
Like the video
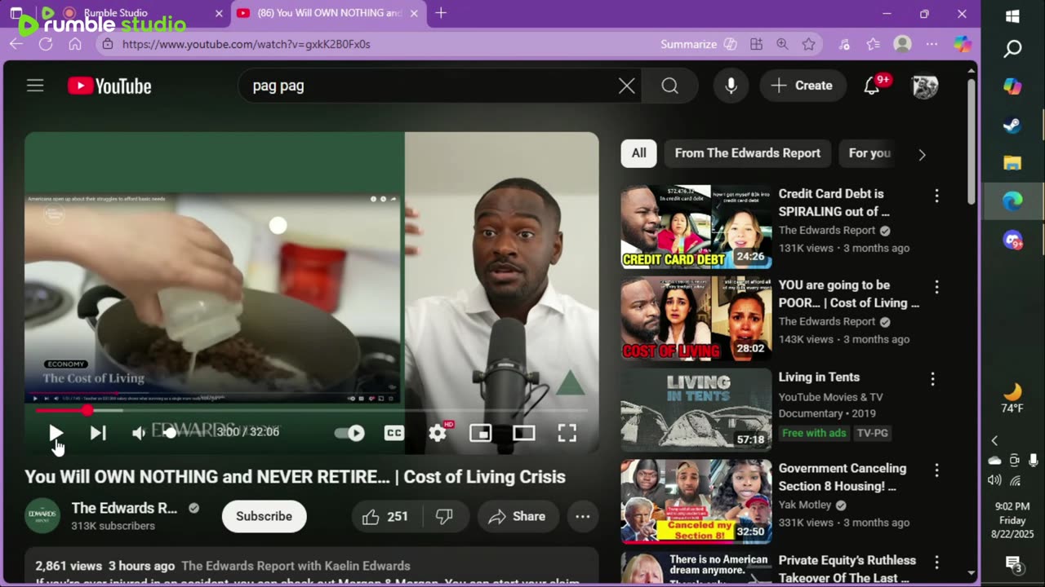(385, 517)
